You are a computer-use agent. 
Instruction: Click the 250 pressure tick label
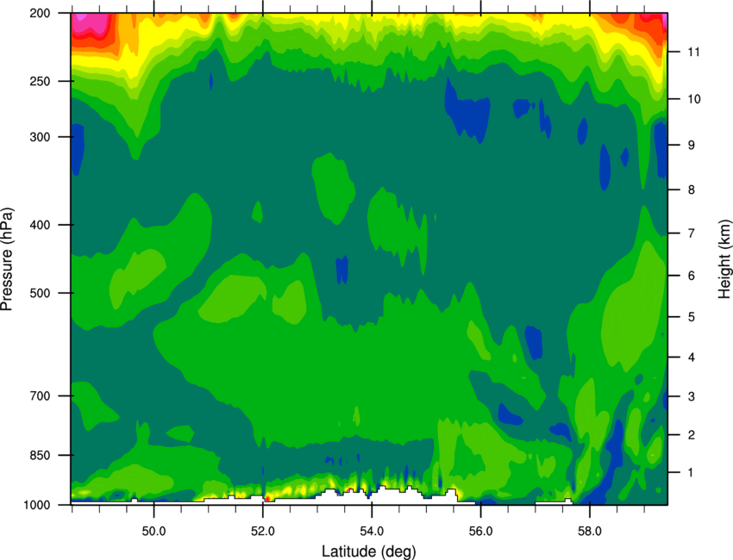pyautogui.click(x=40, y=81)
